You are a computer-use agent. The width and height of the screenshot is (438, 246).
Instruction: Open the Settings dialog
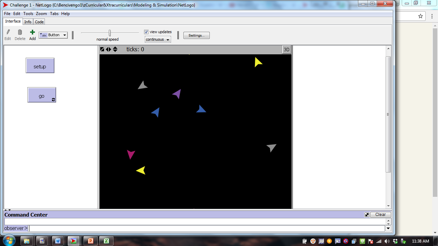point(196,35)
